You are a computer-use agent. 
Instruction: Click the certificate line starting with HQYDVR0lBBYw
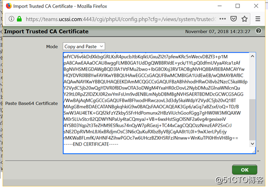[153, 75]
